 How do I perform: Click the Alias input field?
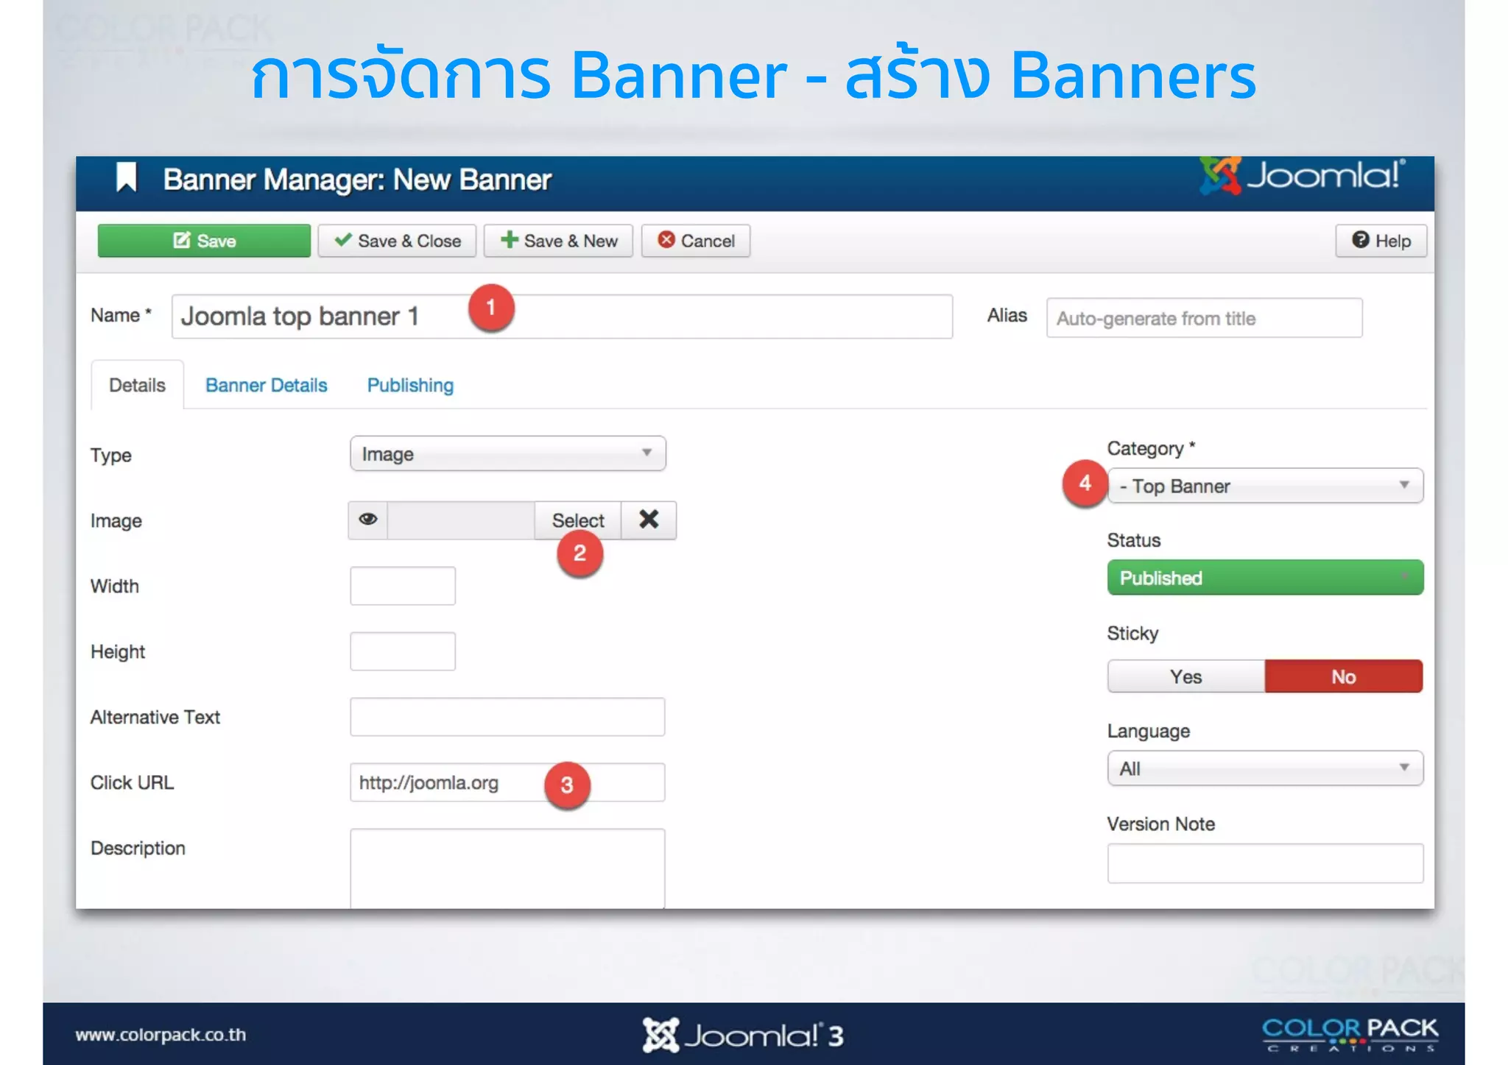(1204, 318)
